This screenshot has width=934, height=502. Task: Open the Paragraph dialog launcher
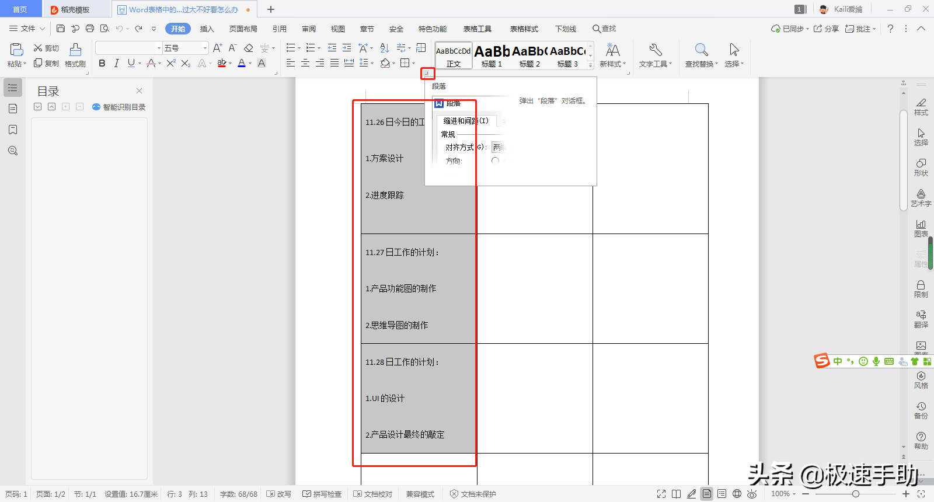pos(427,73)
